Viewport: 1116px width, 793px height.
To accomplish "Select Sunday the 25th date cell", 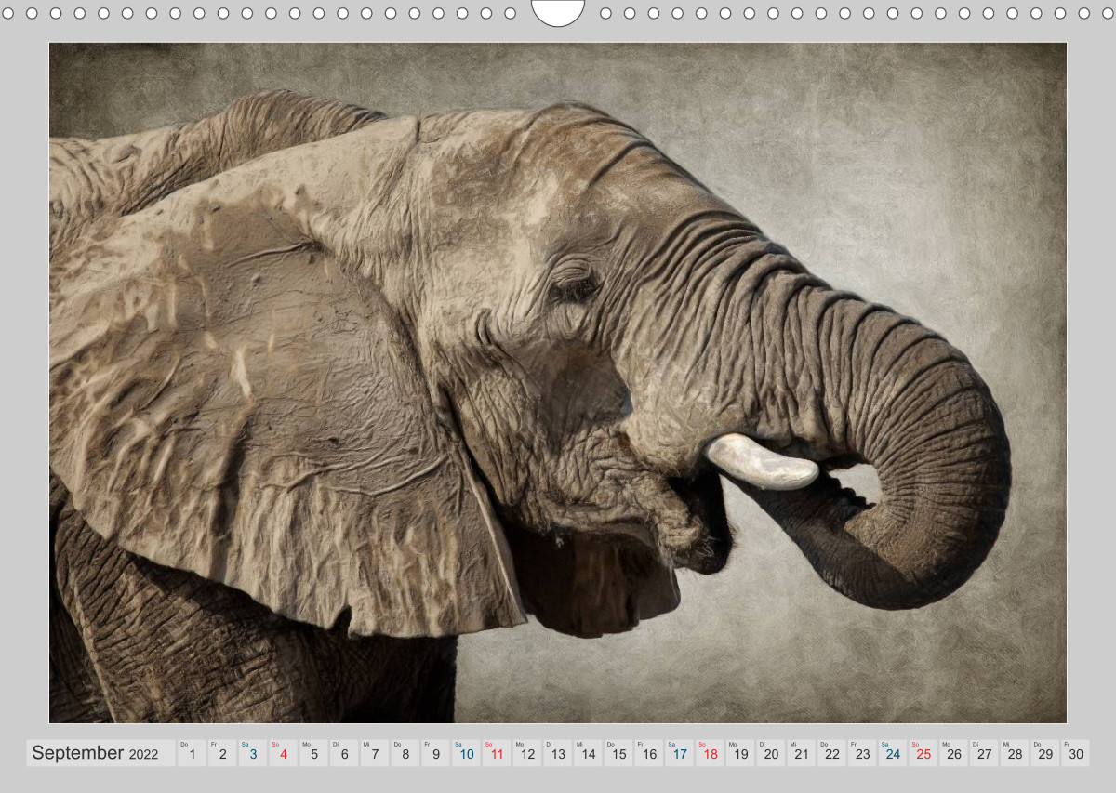I will tap(923, 753).
